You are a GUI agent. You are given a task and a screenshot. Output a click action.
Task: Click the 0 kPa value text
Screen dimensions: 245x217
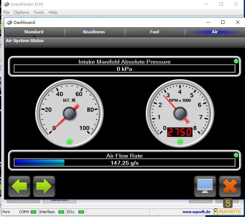pyautogui.click(x=124, y=69)
